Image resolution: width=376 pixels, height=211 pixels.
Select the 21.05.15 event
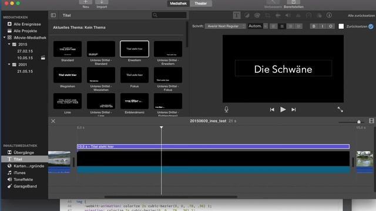point(25,72)
